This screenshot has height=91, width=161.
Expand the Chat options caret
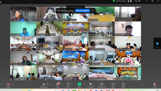pyautogui.click(x=62, y=84)
